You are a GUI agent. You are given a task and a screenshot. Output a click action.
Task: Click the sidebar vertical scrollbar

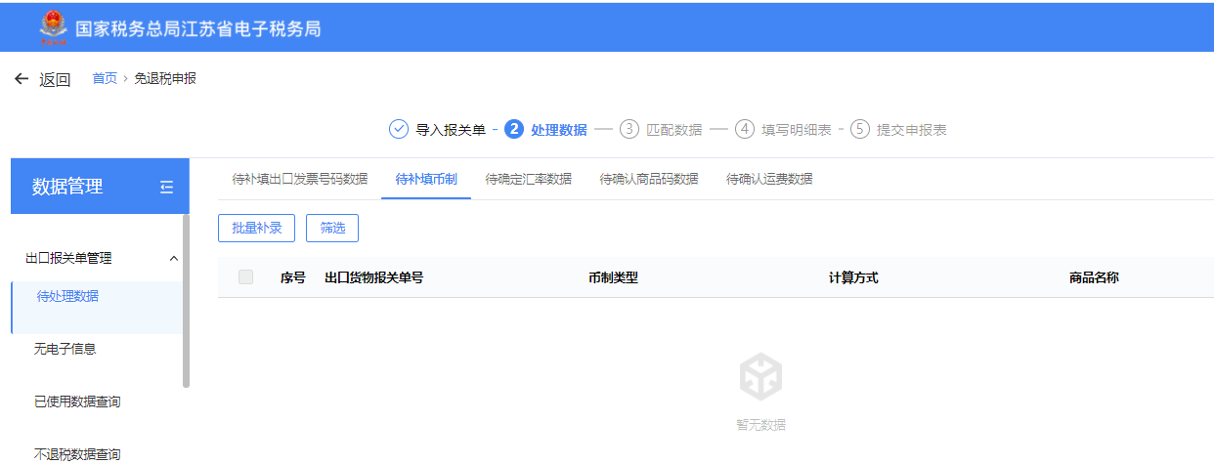pyautogui.click(x=186, y=301)
